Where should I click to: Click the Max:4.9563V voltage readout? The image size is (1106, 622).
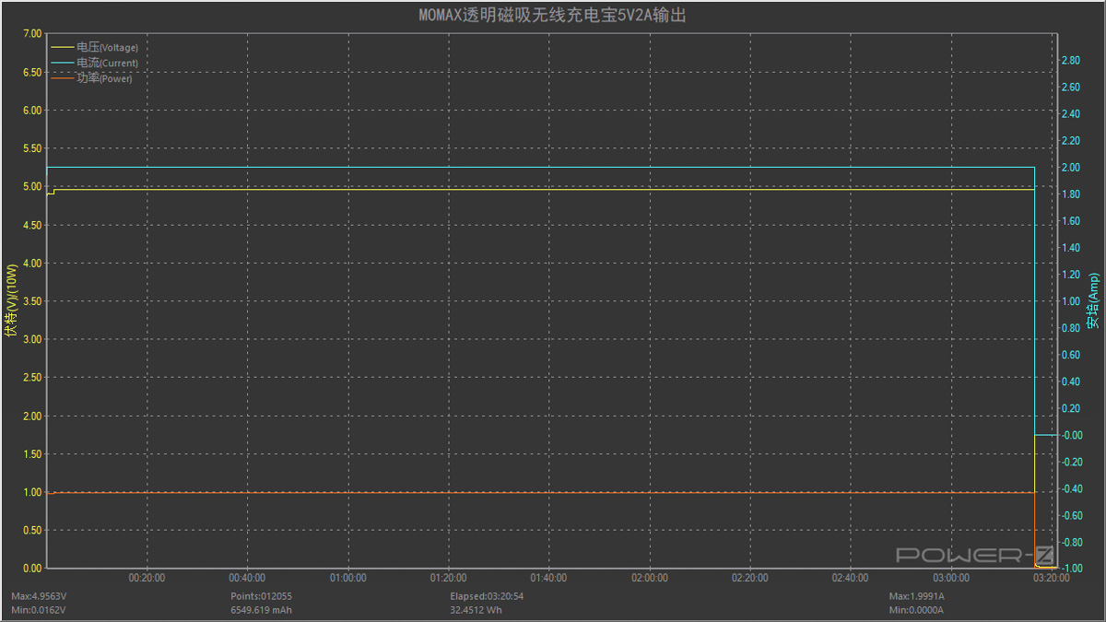pos(37,596)
